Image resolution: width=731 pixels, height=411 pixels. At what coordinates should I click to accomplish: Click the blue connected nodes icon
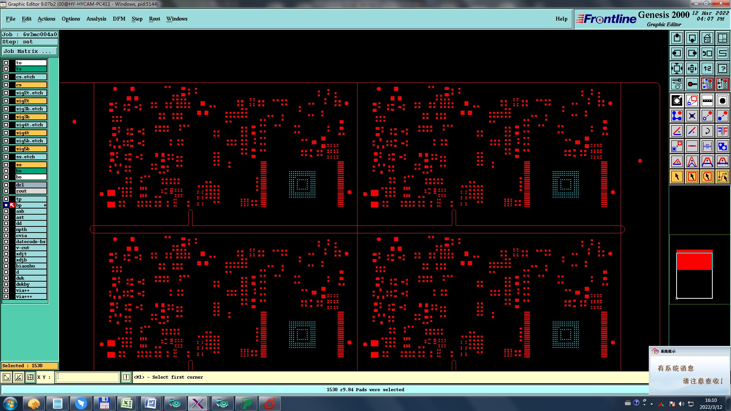point(677,116)
